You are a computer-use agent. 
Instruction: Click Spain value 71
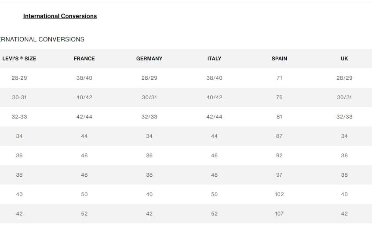(279, 78)
